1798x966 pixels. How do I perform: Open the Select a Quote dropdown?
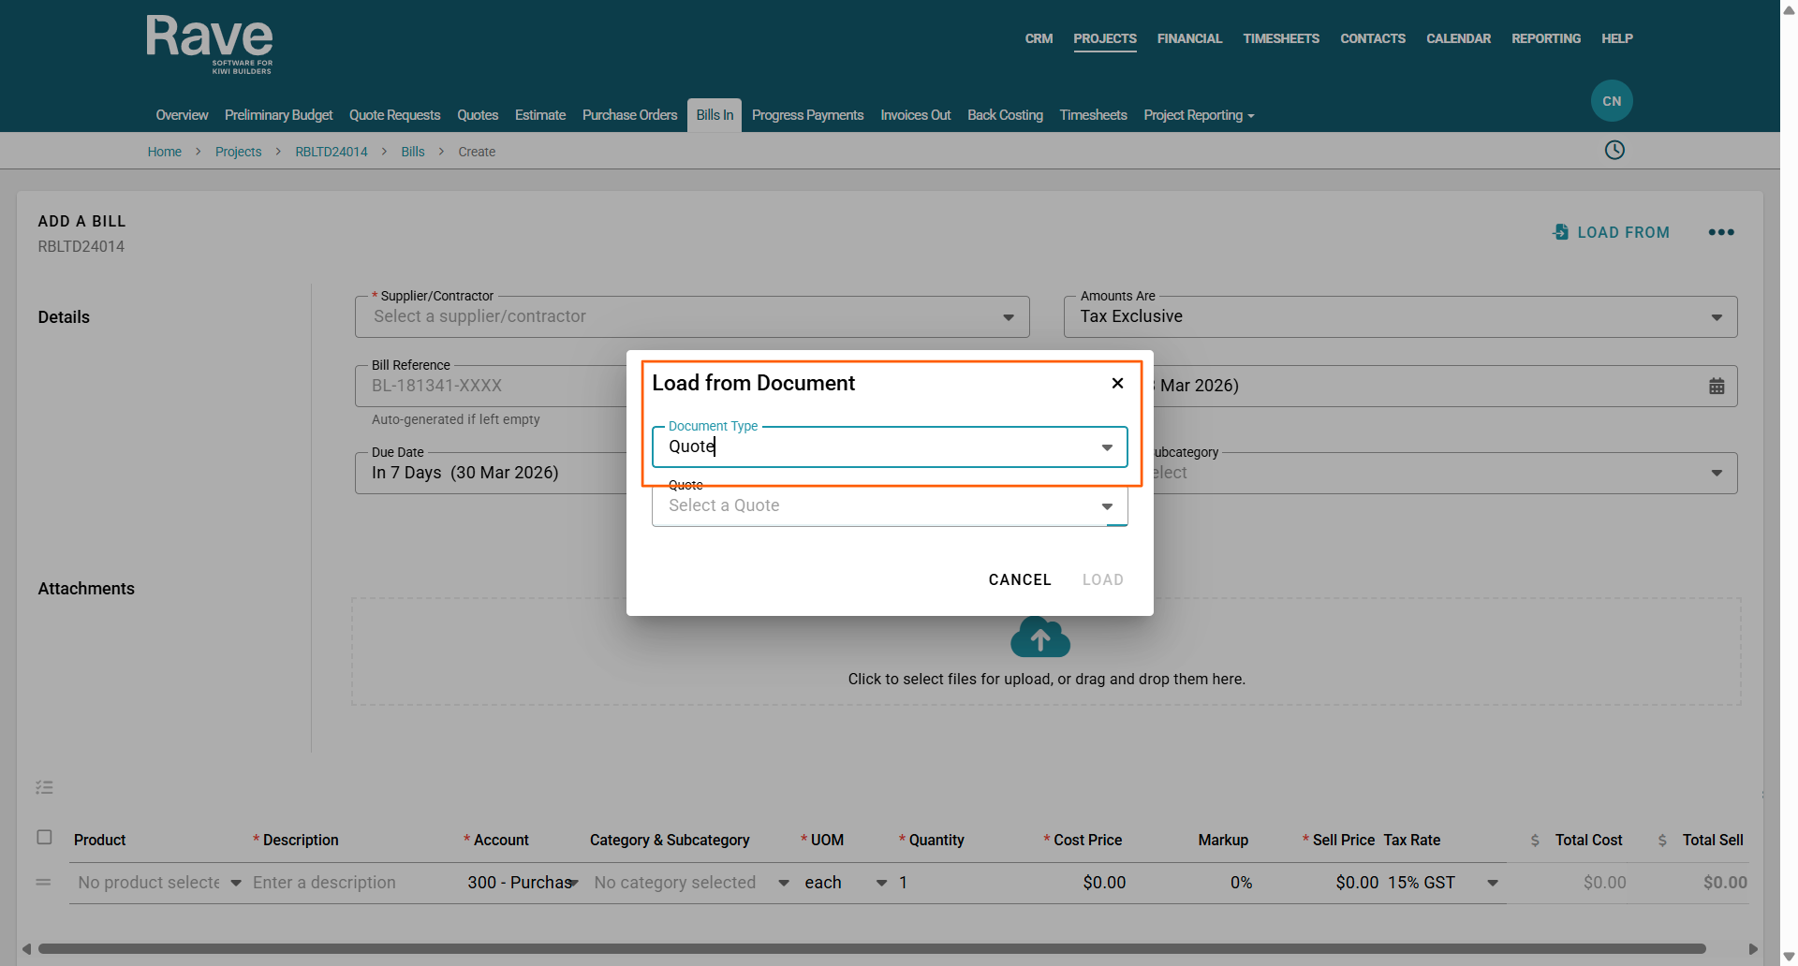pyautogui.click(x=1106, y=506)
